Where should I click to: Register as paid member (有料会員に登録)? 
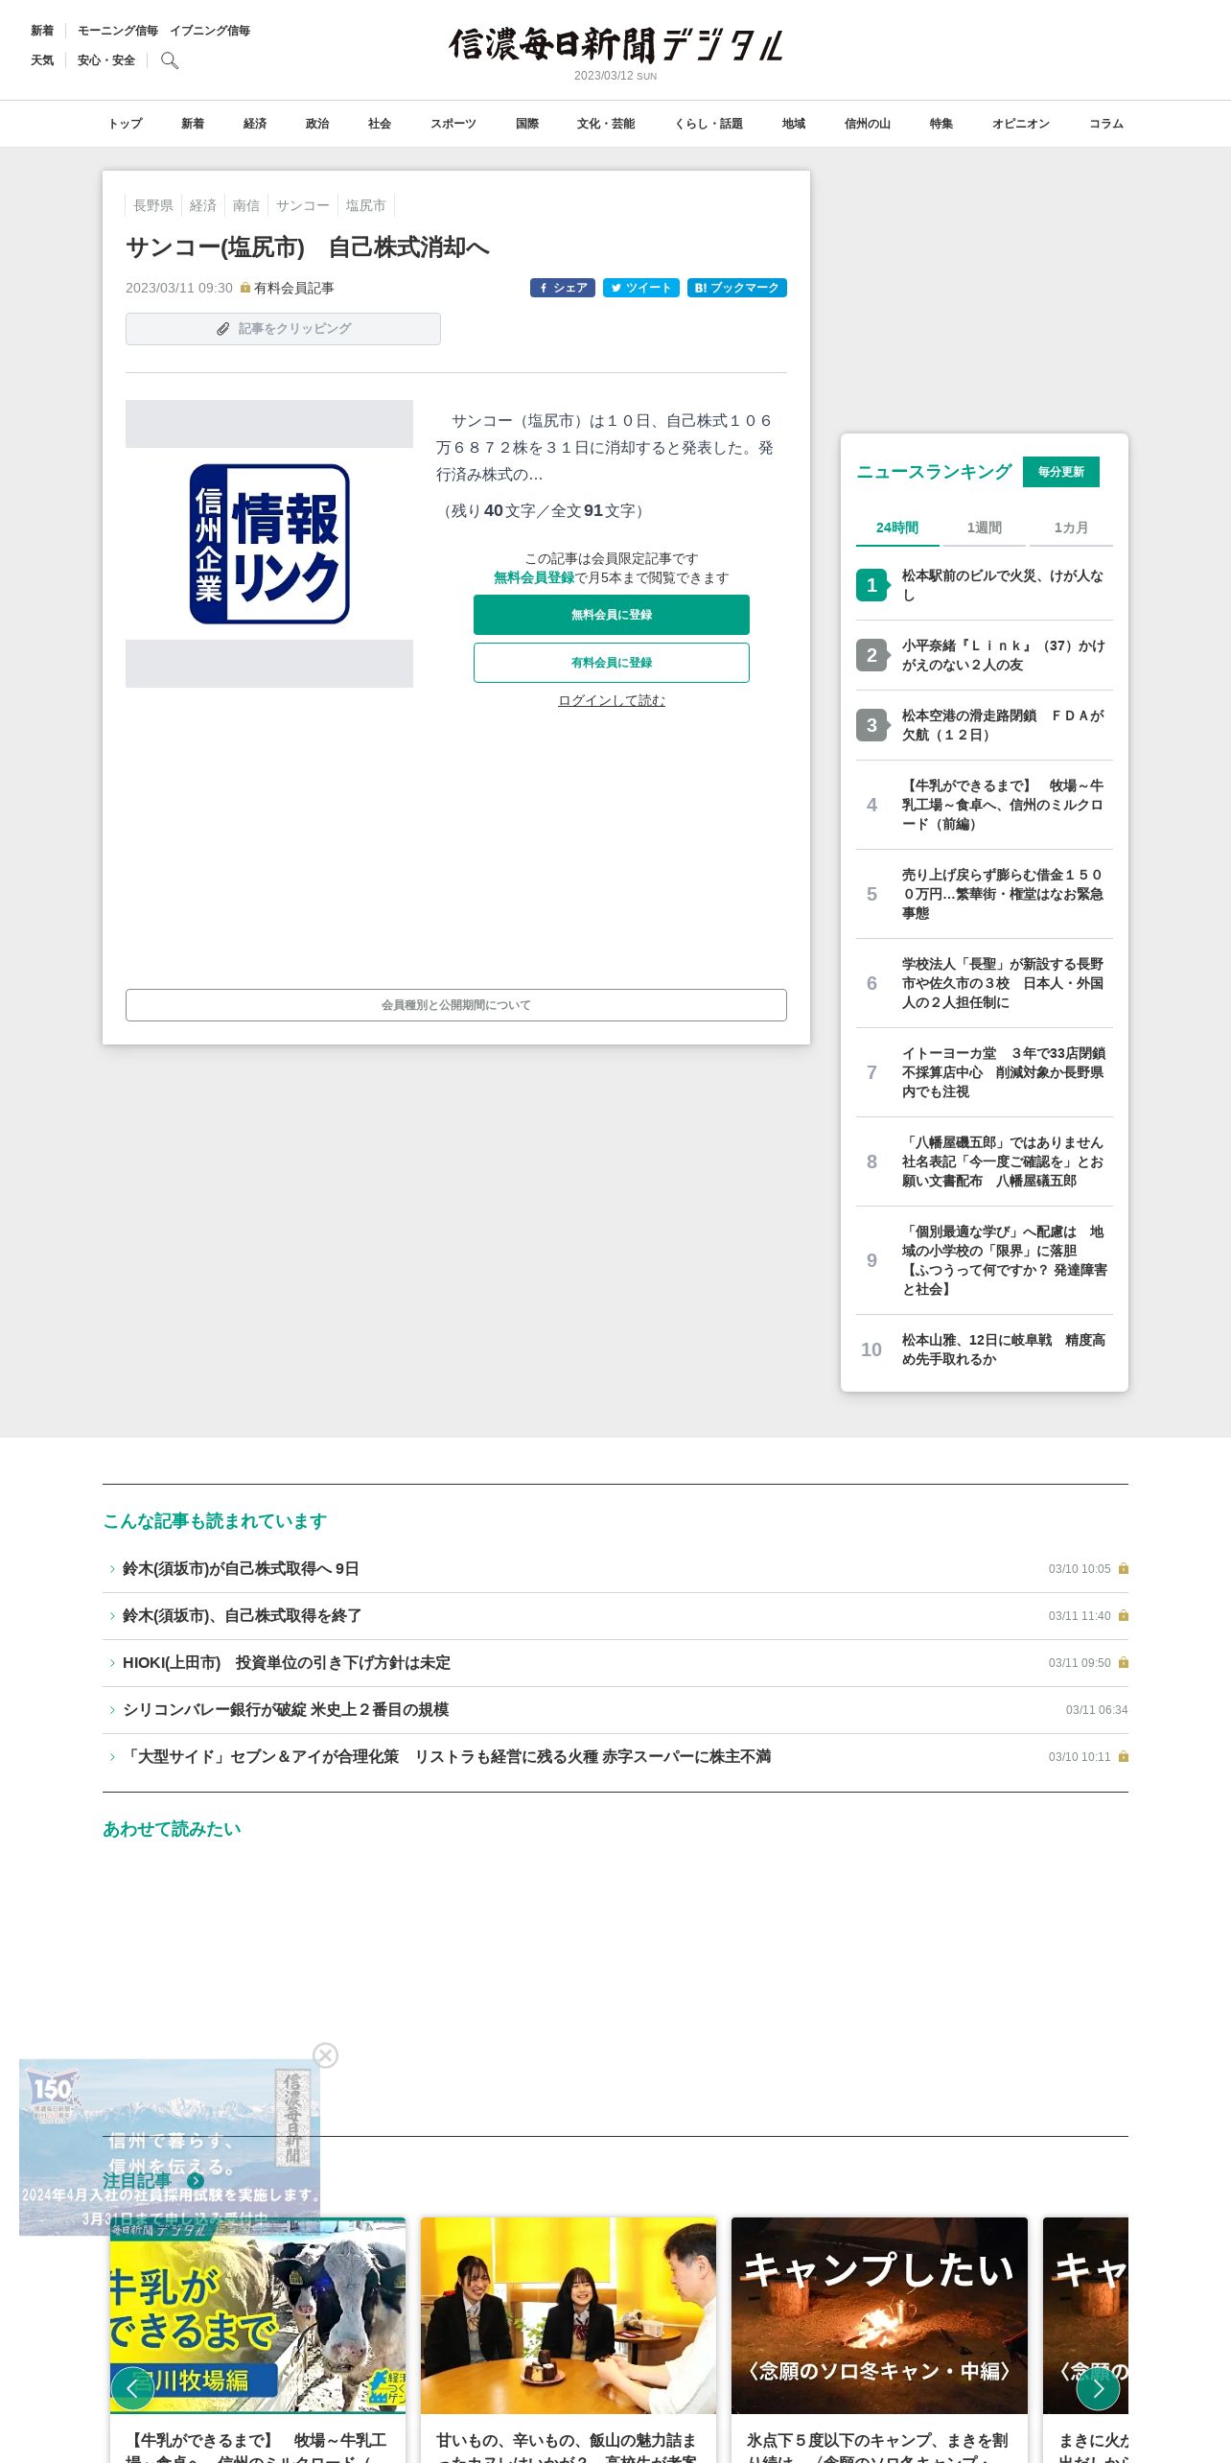pyautogui.click(x=612, y=663)
